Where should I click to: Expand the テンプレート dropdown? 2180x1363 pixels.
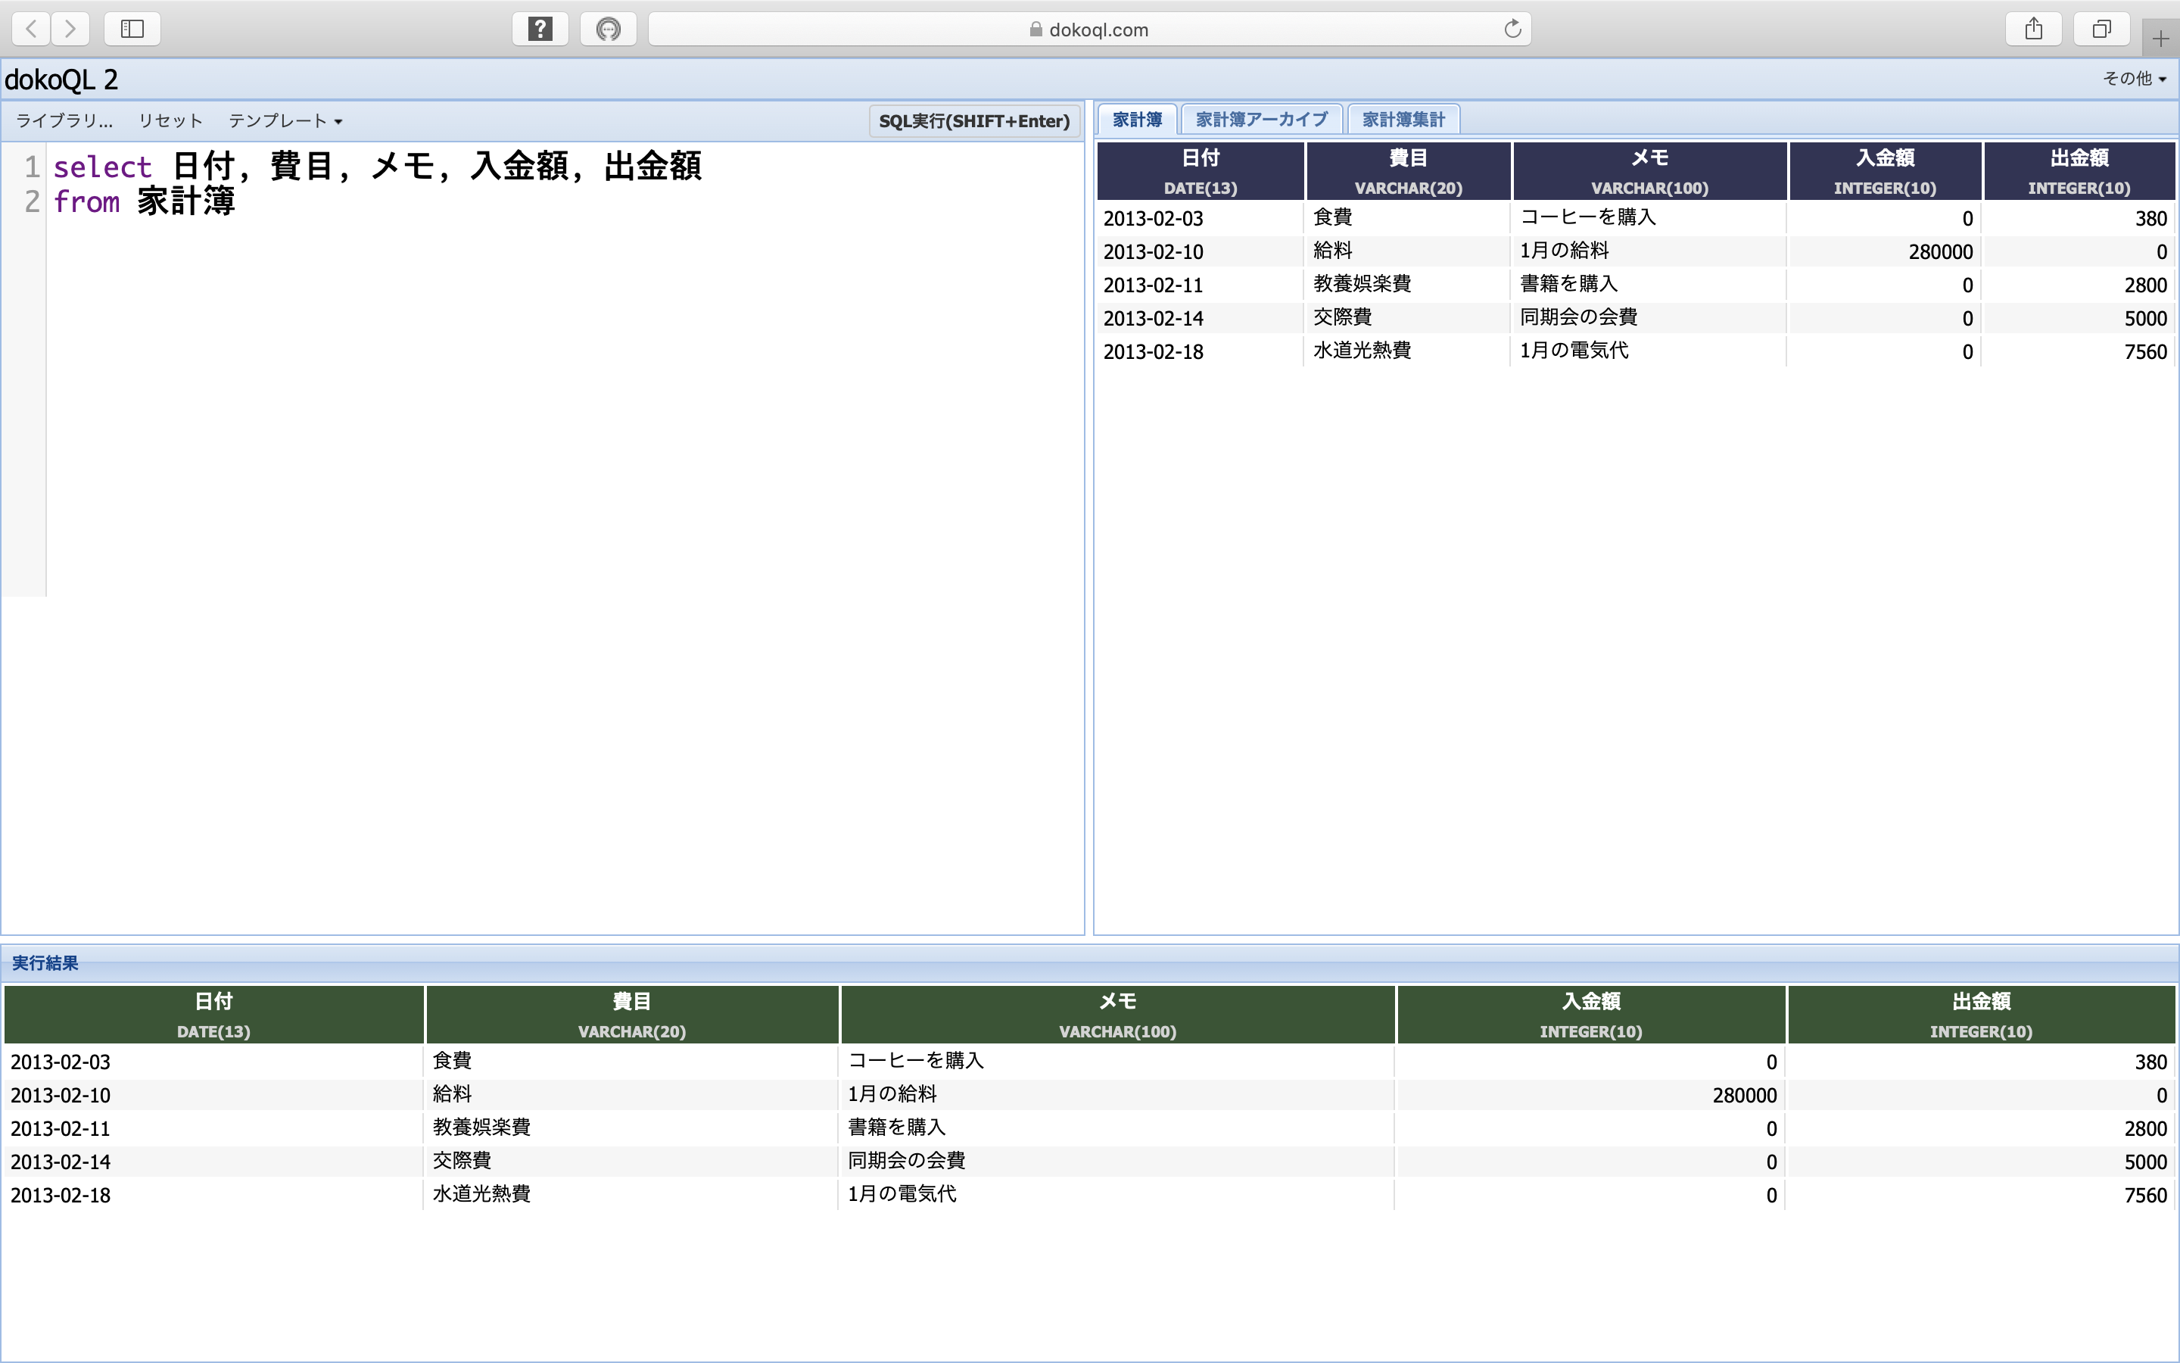click(x=285, y=121)
